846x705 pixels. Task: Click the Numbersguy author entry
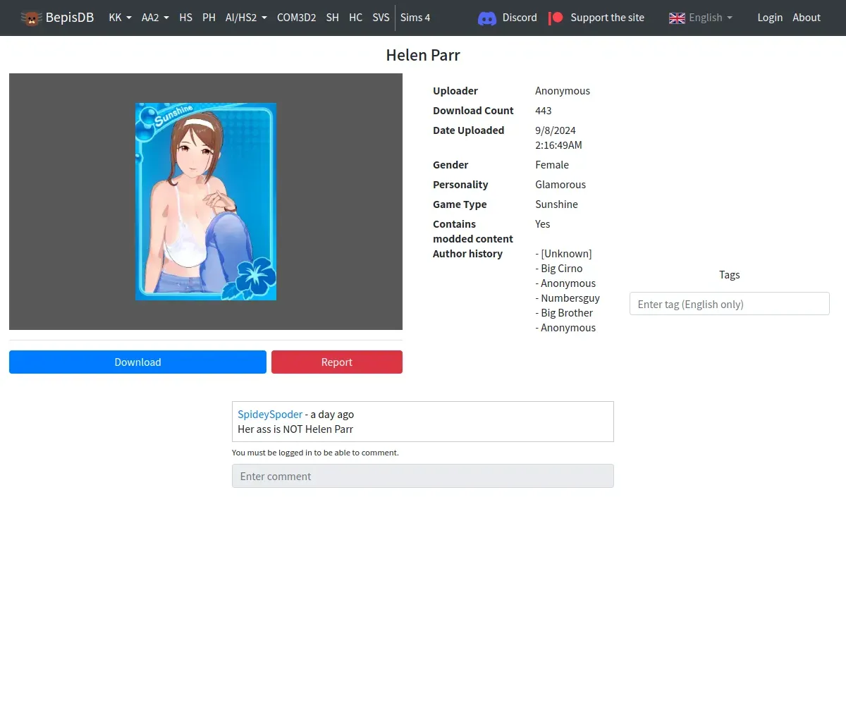click(568, 298)
